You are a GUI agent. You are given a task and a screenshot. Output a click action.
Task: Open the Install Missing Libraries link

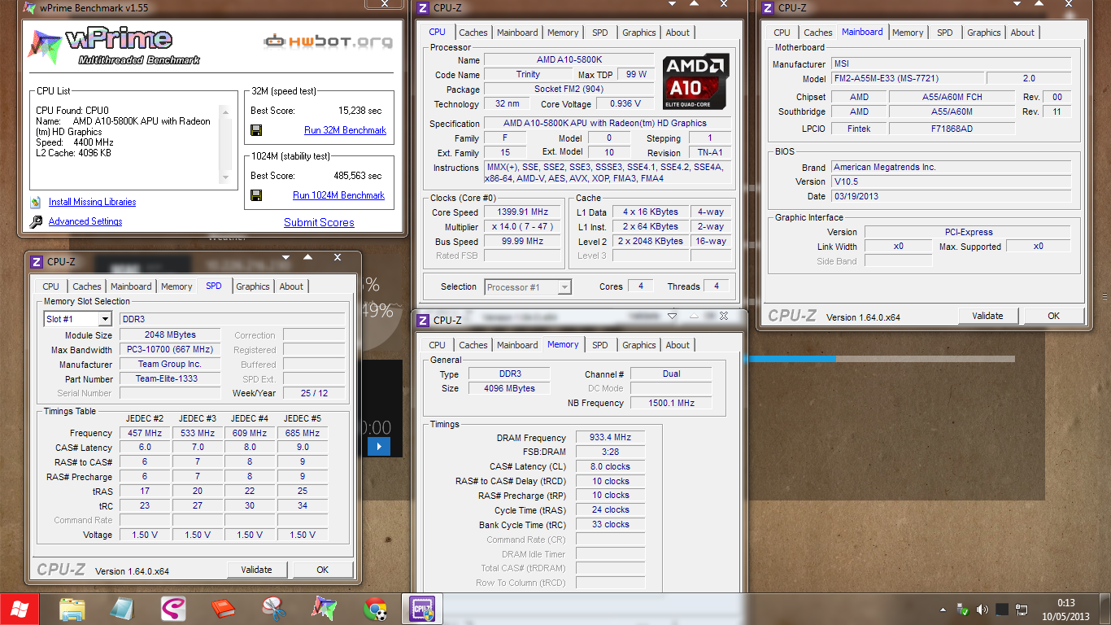tap(92, 202)
